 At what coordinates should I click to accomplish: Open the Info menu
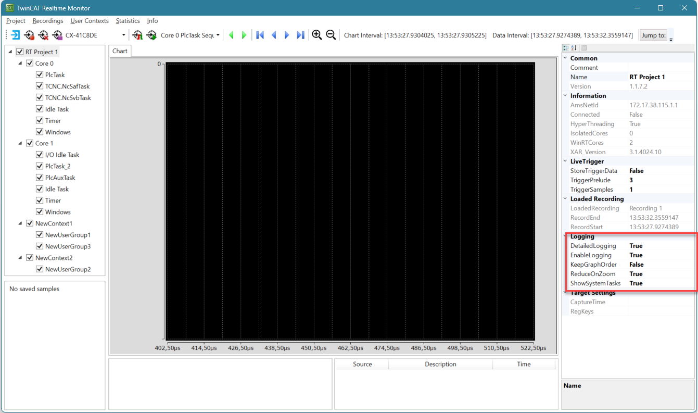153,21
